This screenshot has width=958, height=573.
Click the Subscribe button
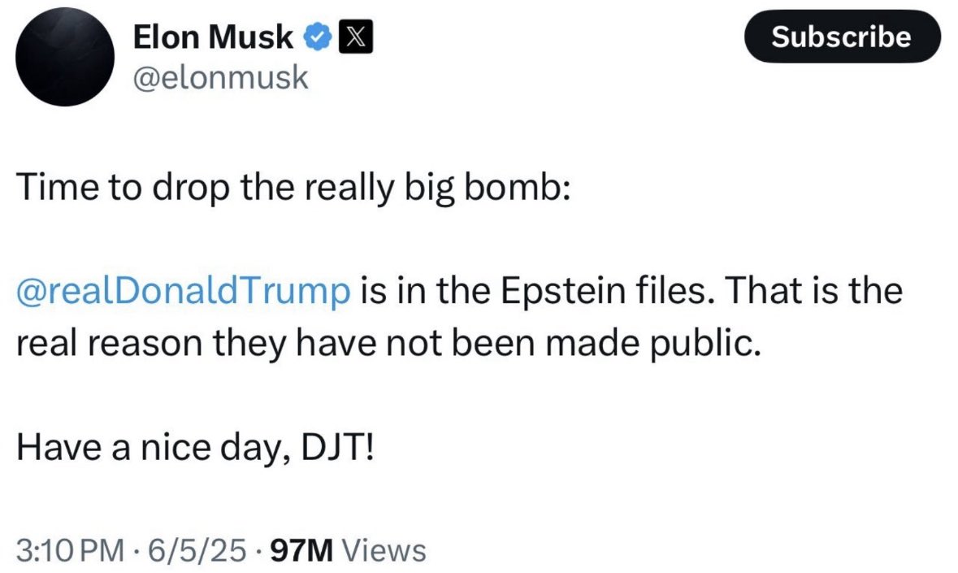(x=841, y=37)
